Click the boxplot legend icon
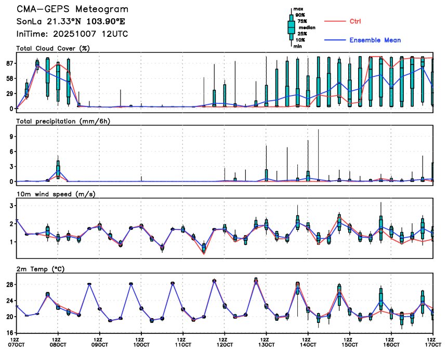Screen dimensions: 447x353 (291, 28)
